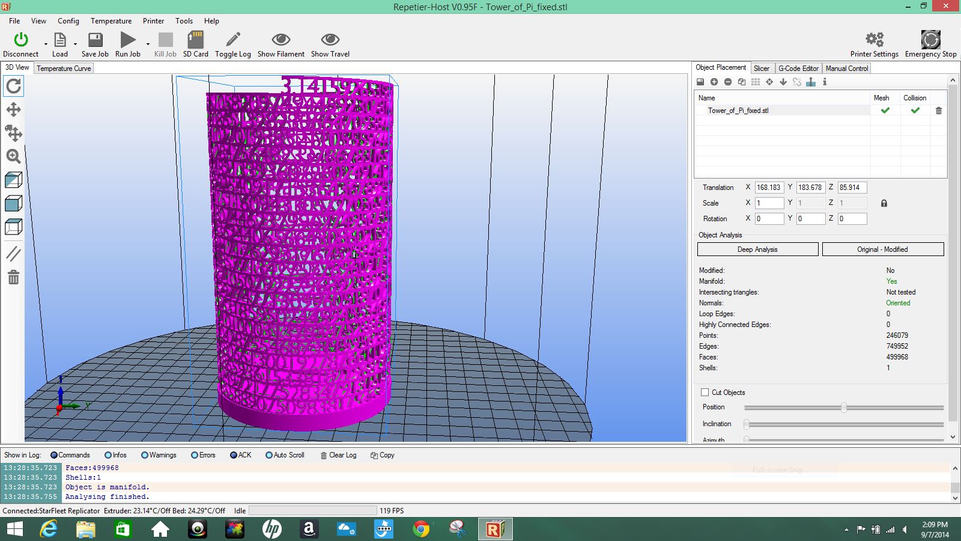Delete Tower_of_Pi_fixed.stl with its trash icon

coord(938,111)
